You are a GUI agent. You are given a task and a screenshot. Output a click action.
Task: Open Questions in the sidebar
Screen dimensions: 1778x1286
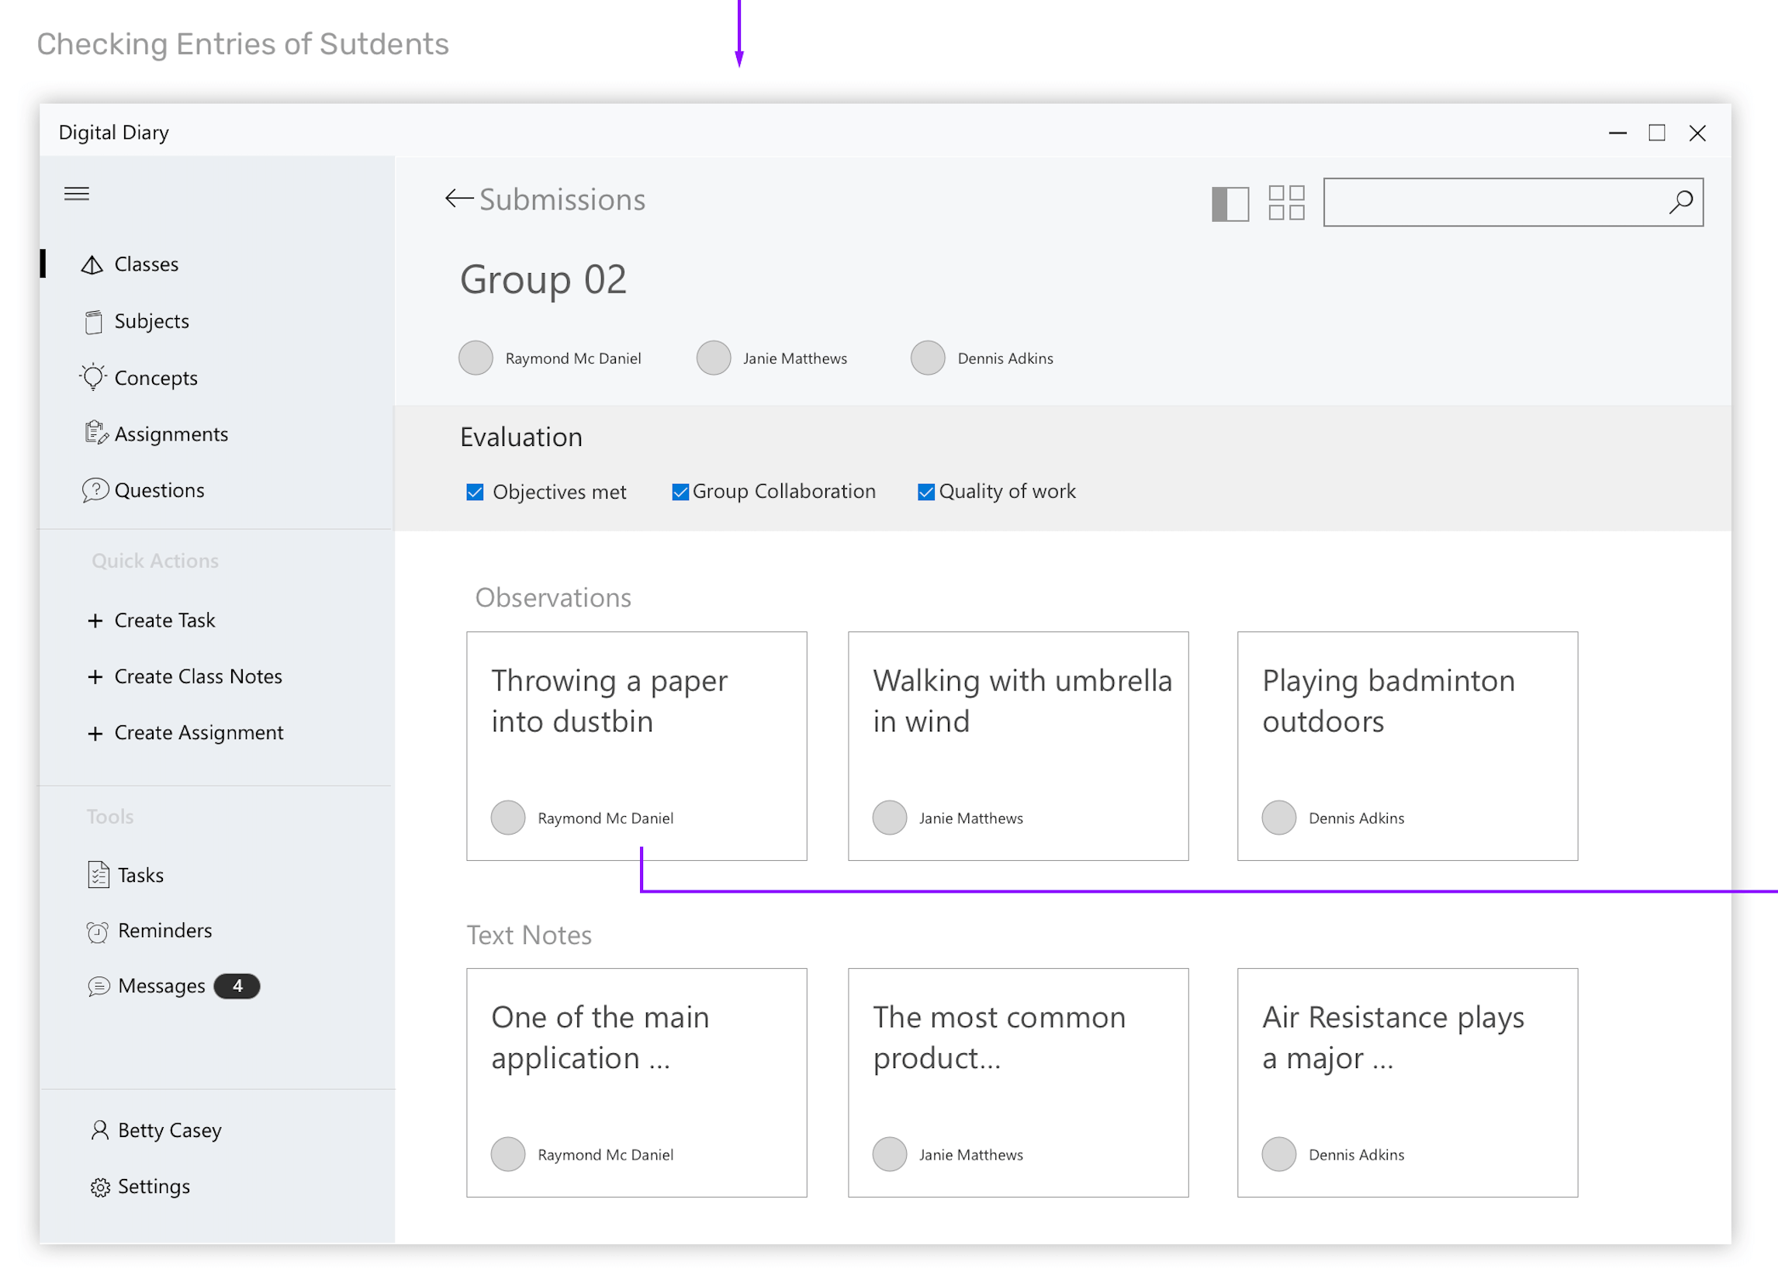tap(158, 490)
